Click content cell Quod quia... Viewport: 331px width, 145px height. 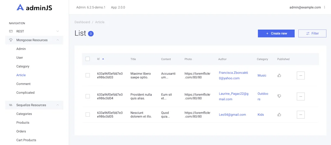pyautogui.click(x=165, y=115)
